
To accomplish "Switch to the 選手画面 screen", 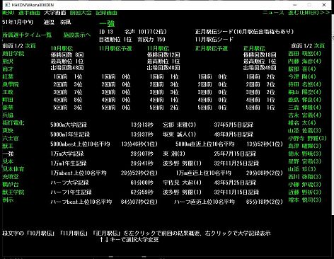I will [x=29, y=13].
